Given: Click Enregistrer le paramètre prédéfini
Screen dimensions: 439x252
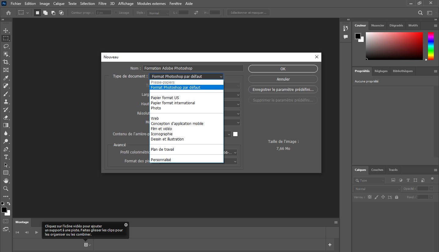Looking at the screenshot, I should pyautogui.click(x=283, y=90).
